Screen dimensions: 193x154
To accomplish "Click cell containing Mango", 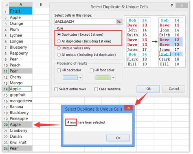I will tap(21, 83).
